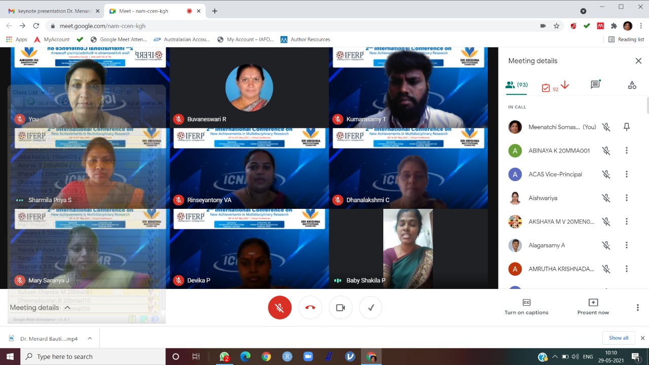Open Google Meet Atten... bookmark
Viewport: 649px width, 365px height.
(x=119, y=40)
